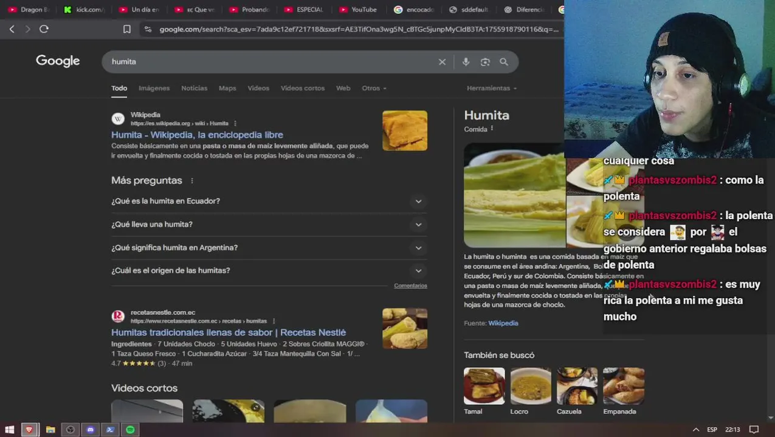775x437 pixels.
Task: Expand '¿Qué significa humita en Argentina?'
Action: 269,248
